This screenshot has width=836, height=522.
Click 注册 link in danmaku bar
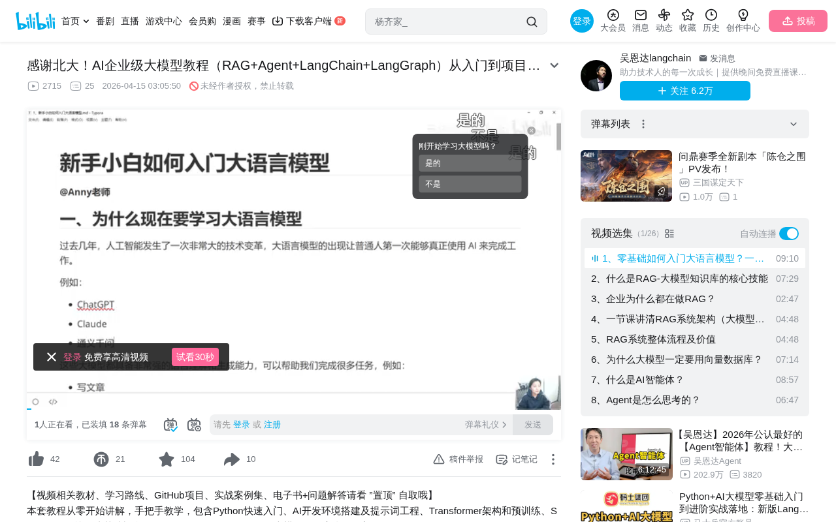pos(272,425)
